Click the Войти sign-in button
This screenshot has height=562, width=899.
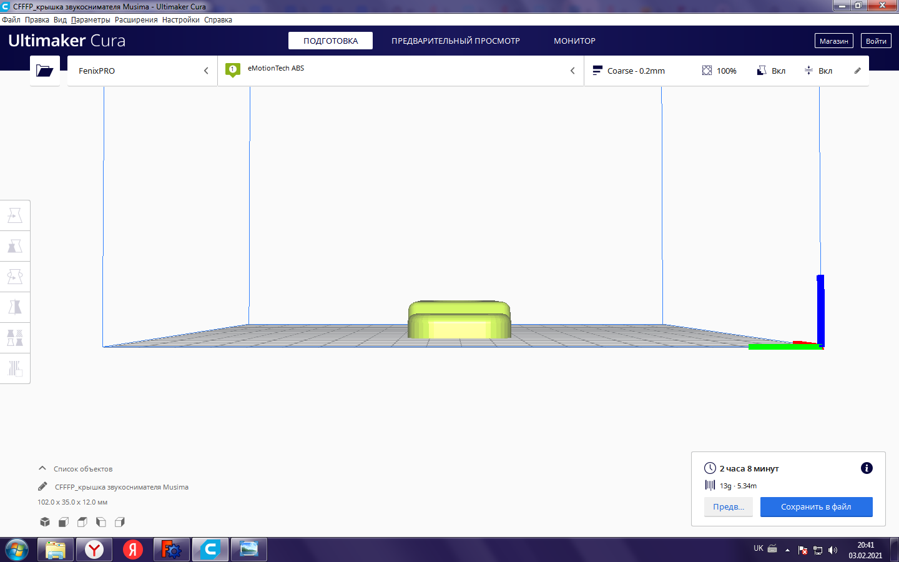pos(876,41)
